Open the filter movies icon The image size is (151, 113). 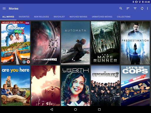pyautogui.click(x=135, y=9)
